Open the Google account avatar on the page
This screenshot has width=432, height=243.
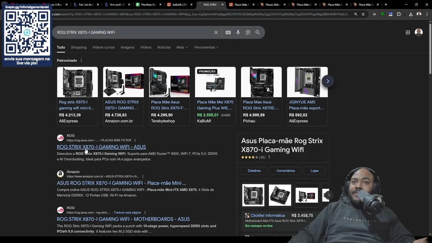[418, 32]
